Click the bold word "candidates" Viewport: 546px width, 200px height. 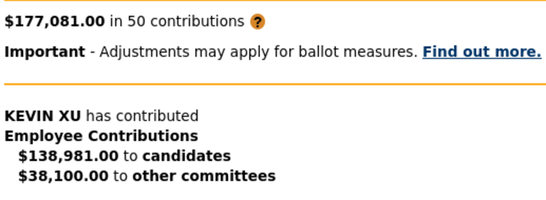(187, 156)
